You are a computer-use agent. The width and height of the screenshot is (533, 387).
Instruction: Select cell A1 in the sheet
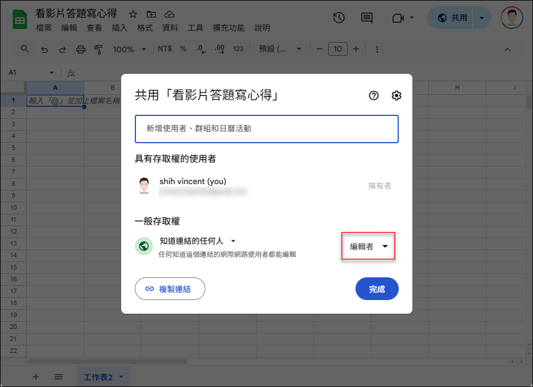pyautogui.click(x=55, y=101)
